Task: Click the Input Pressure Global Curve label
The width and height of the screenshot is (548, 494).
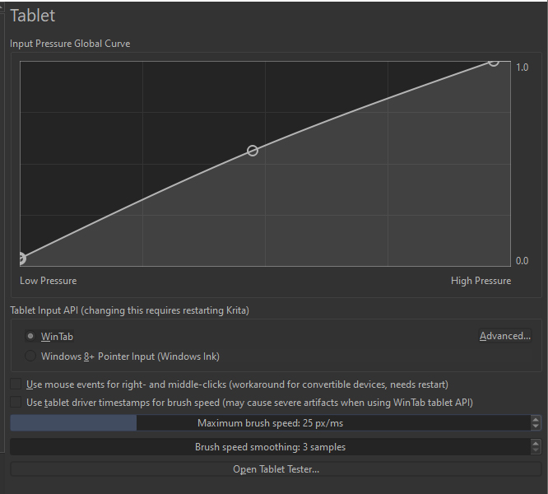Action: [x=70, y=44]
